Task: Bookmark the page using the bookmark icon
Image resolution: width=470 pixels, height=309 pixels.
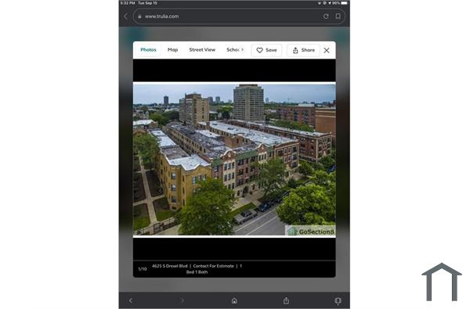Action: click(x=338, y=16)
